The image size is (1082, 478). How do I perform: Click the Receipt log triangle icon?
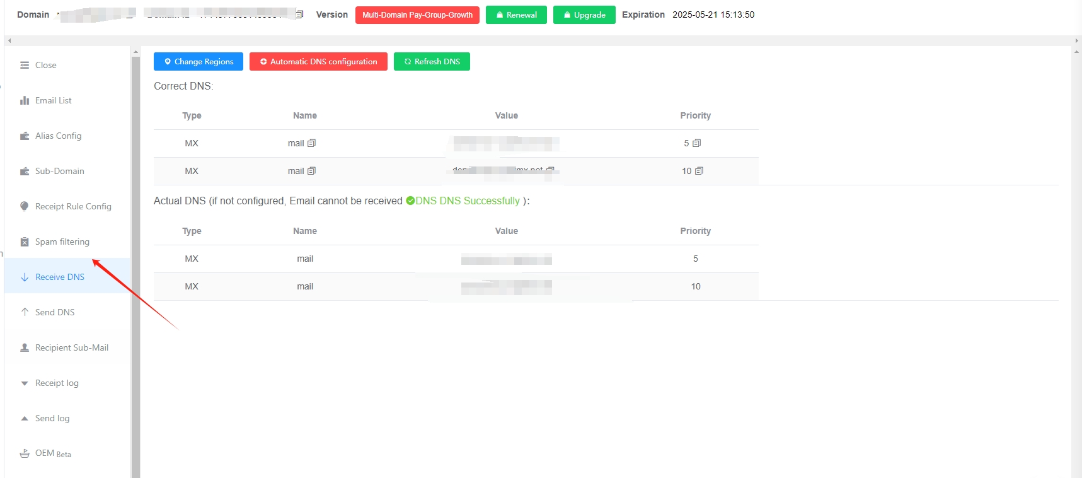[25, 383]
